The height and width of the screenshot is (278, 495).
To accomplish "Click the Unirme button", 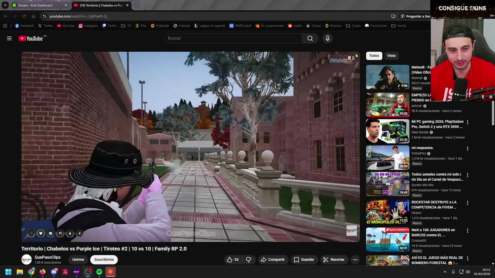I will coord(78,259).
